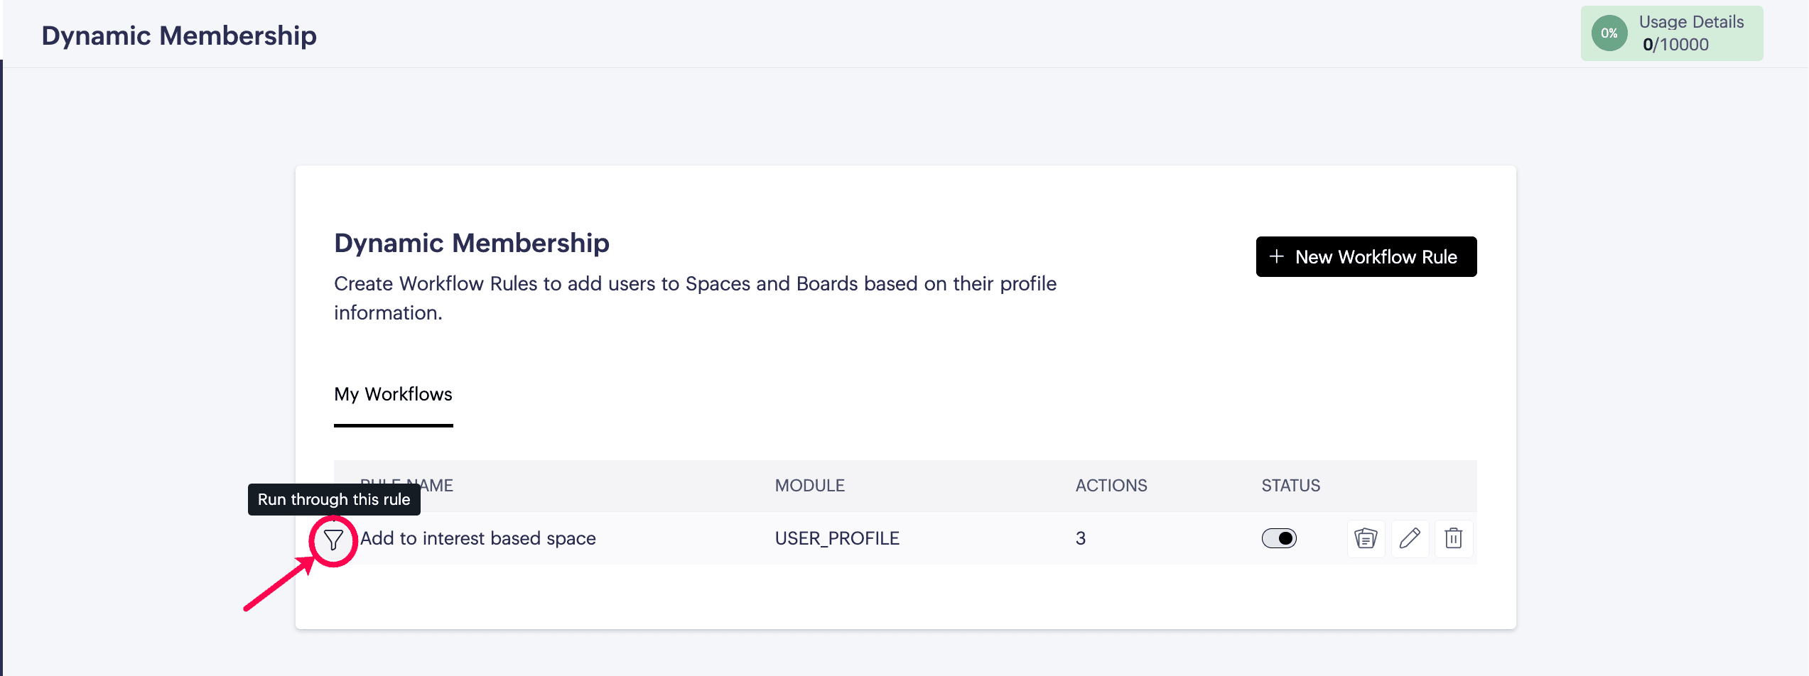Viewport: 1809px width, 676px height.
Task: Open the rule logs stacked-documents icon
Action: click(1366, 538)
